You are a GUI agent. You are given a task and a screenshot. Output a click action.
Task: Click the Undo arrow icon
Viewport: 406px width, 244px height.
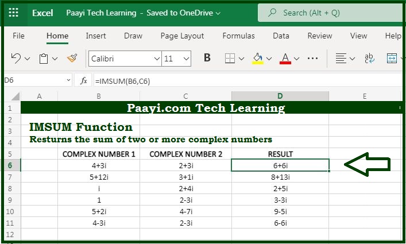[x=16, y=58]
